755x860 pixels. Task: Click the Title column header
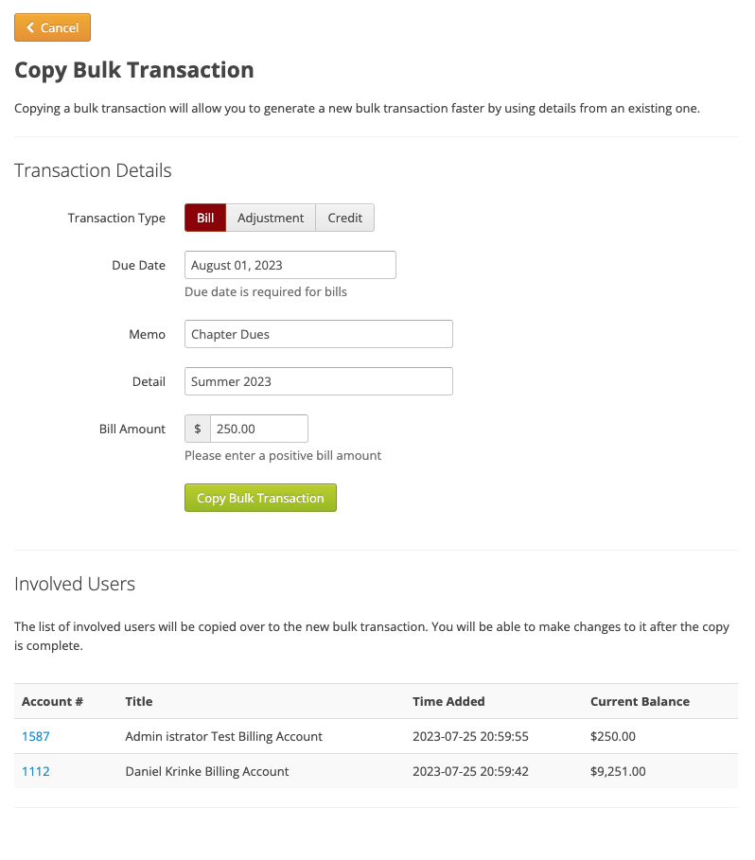click(139, 701)
